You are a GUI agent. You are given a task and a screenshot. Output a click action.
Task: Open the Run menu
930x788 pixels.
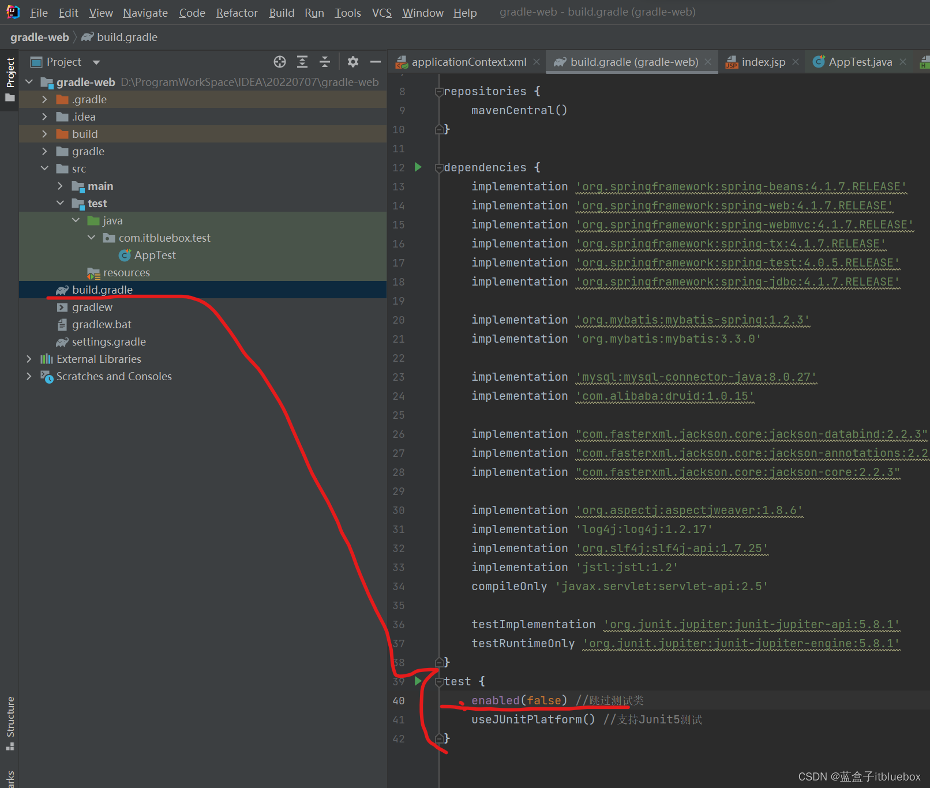pos(314,13)
